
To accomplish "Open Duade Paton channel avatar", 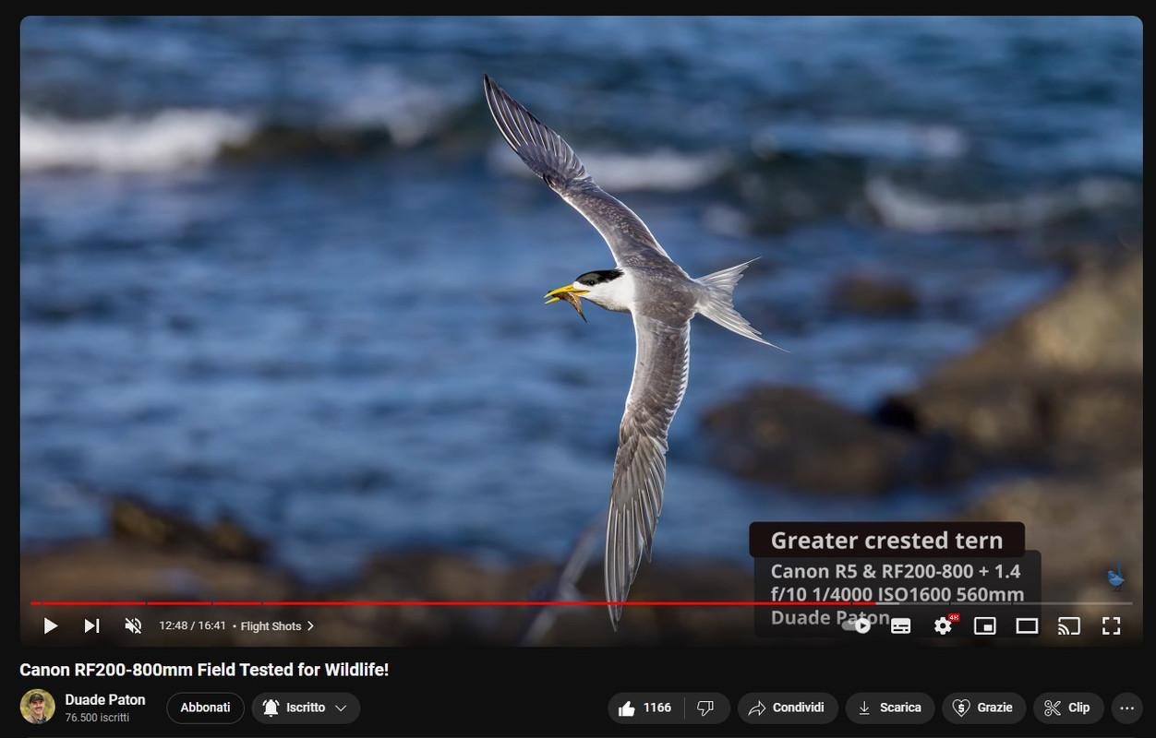I will coord(37,707).
